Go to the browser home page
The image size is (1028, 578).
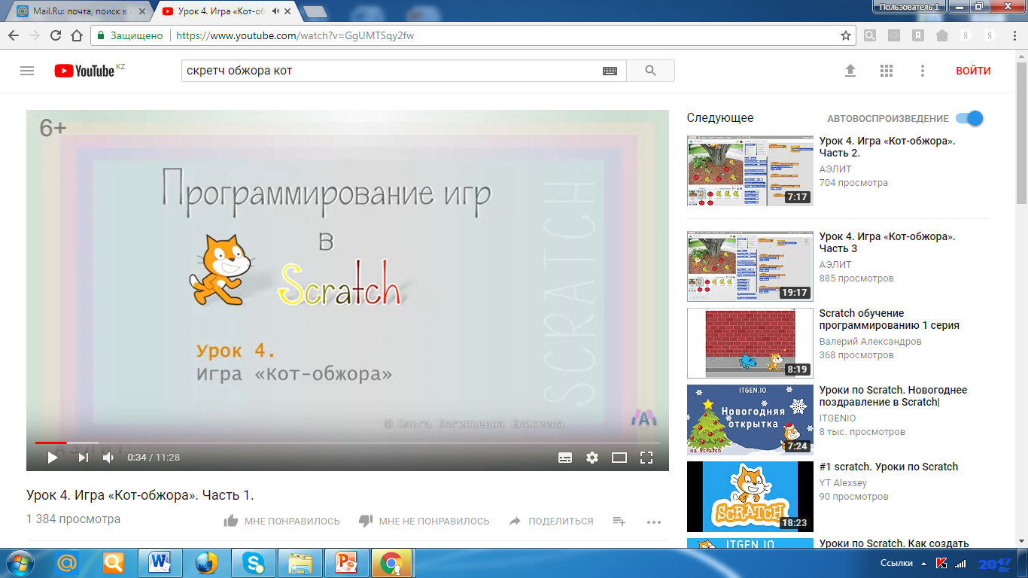(x=77, y=35)
